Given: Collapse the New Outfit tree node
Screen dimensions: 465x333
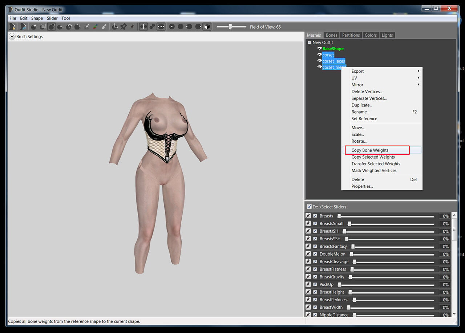Looking at the screenshot, I should (309, 42).
